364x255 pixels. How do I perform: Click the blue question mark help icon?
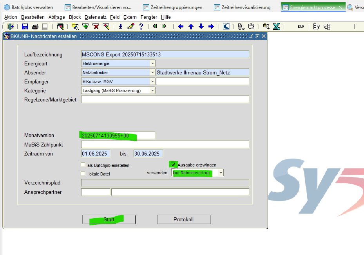click(x=141, y=27)
